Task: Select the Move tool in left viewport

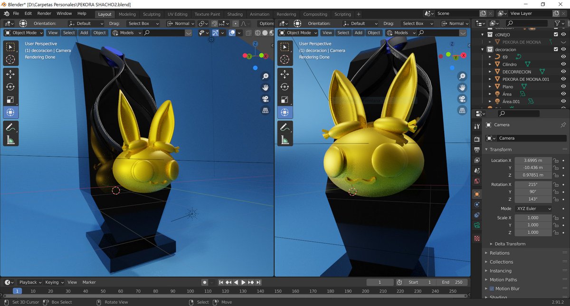Action: (11, 74)
